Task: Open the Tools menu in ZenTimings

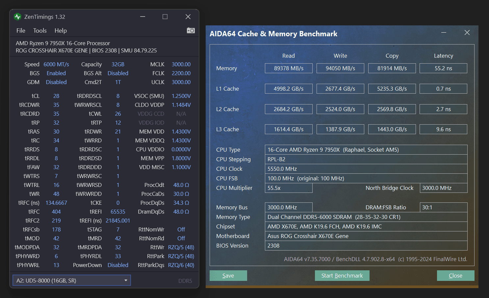Action: pos(40,30)
